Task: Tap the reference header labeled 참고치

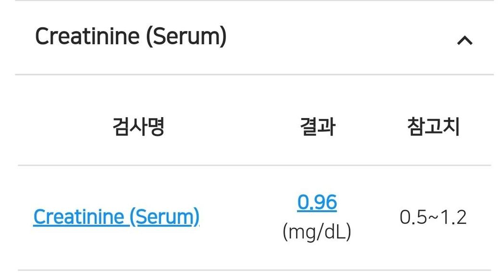Action: [433, 127]
